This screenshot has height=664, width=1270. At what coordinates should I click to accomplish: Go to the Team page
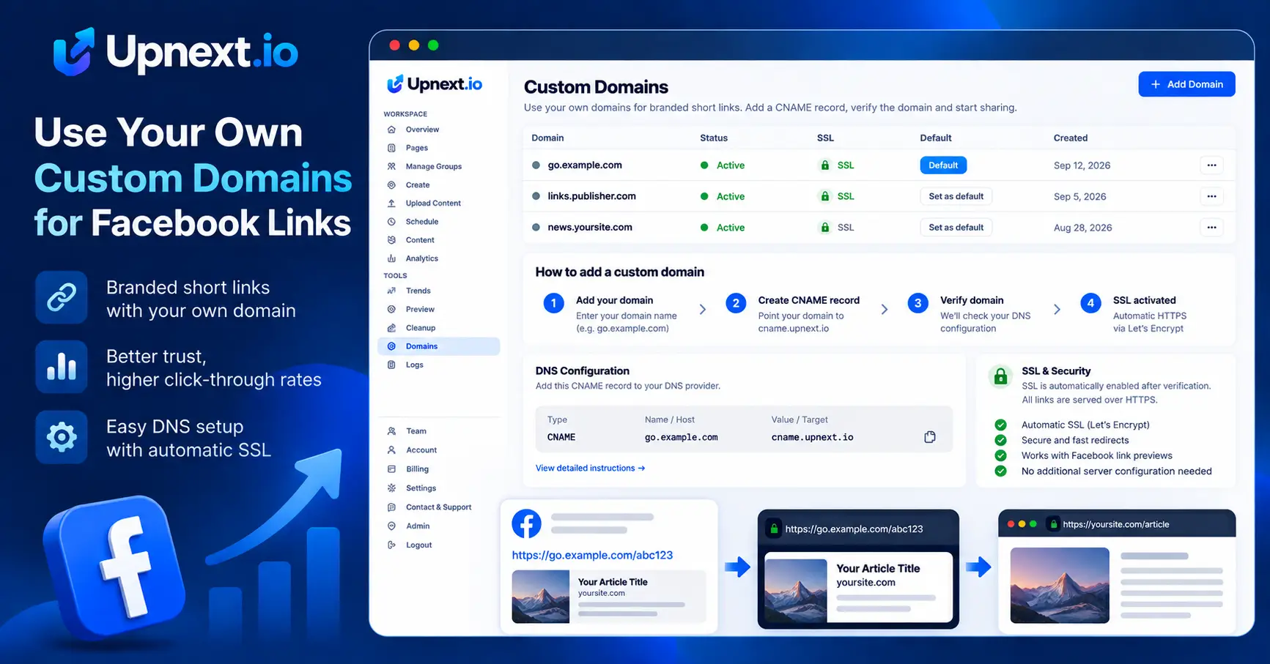(x=416, y=431)
